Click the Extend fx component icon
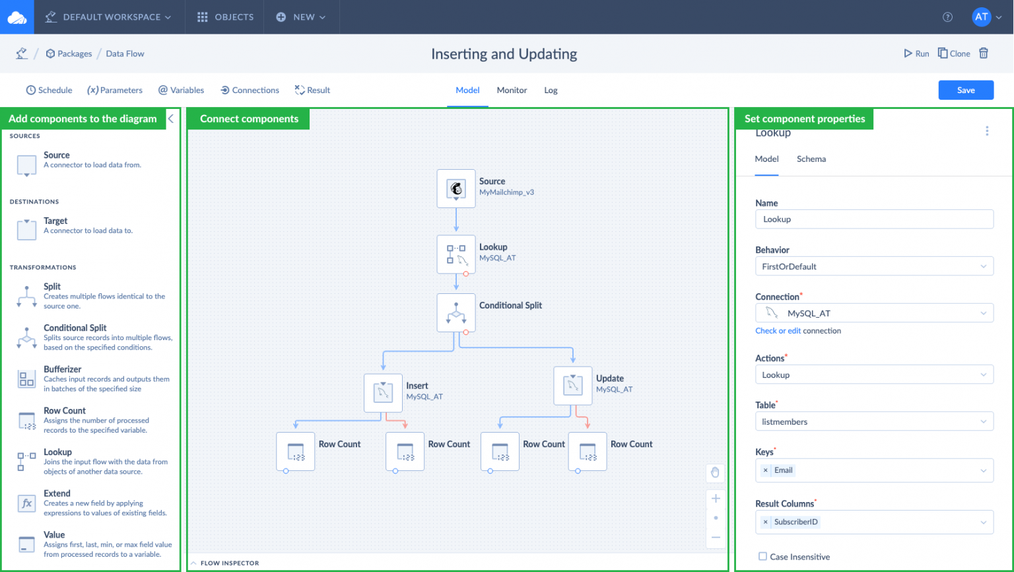This screenshot has height=572, width=1014. pyautogui.click(x=26, y=503)
